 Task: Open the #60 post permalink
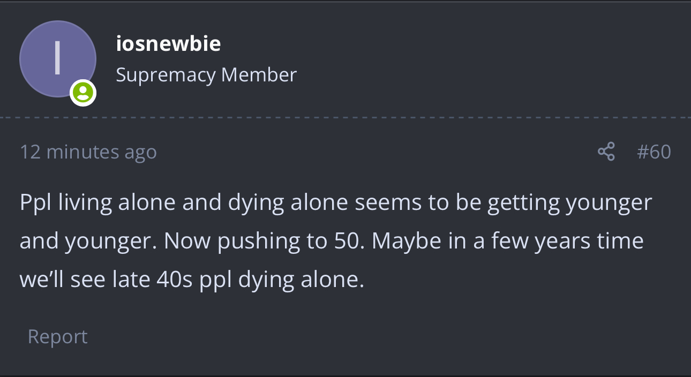coord(654,152)
